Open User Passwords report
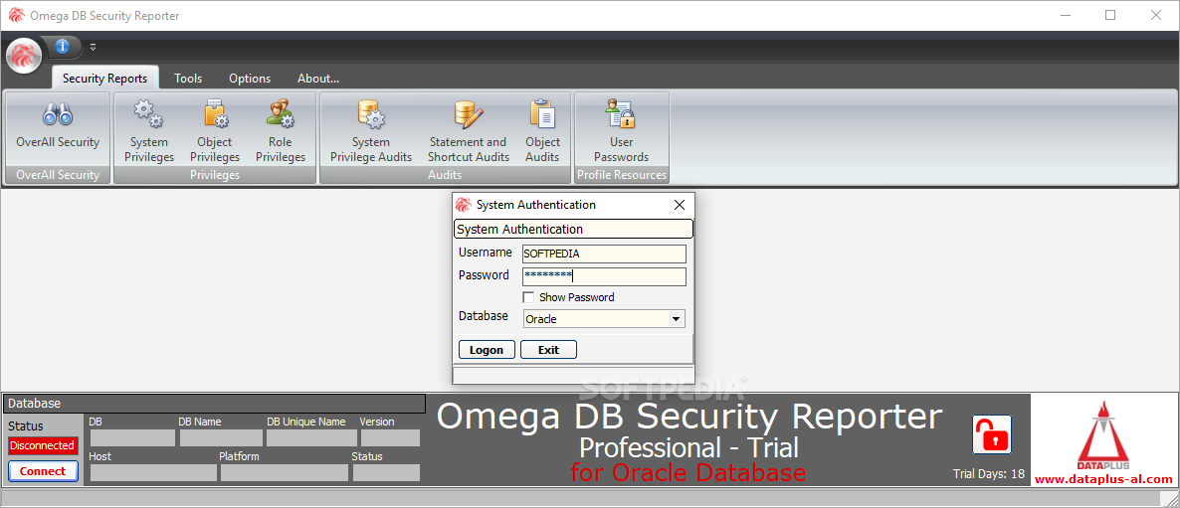Viewport: 1180px width, 508px height. (x=621, y=131)
